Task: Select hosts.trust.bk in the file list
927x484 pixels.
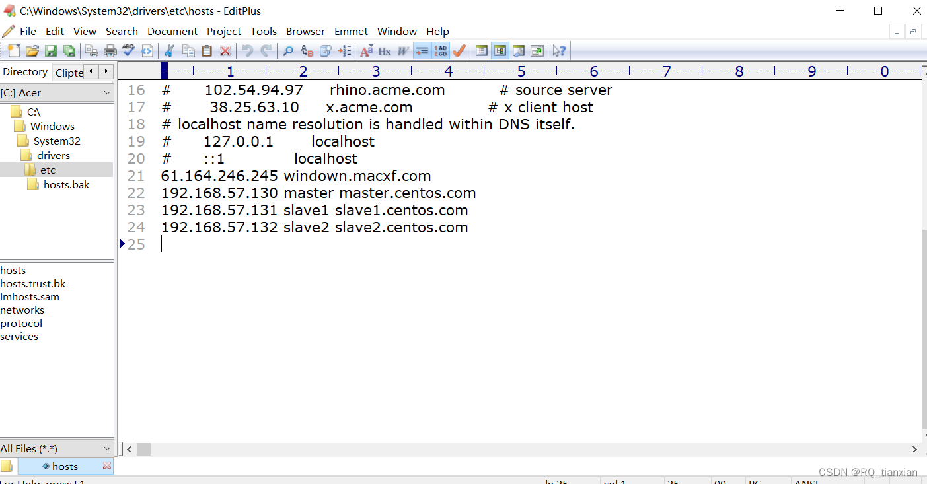Action: [33, 284]
